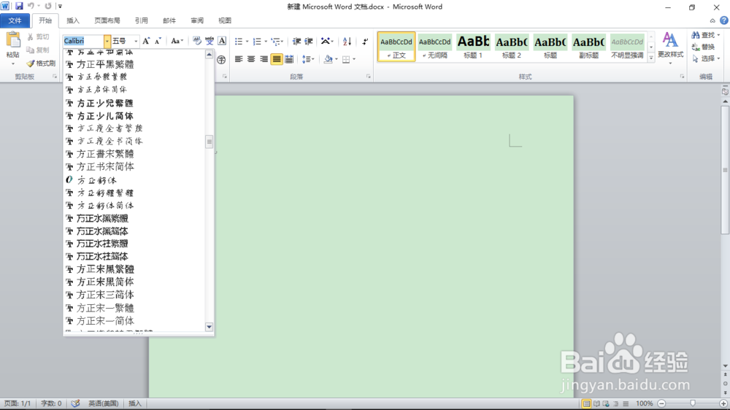Apply the 标题 1 (Heading 1) style

pos(473,47)
